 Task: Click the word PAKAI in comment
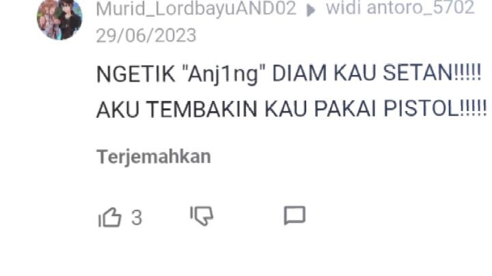345,109
